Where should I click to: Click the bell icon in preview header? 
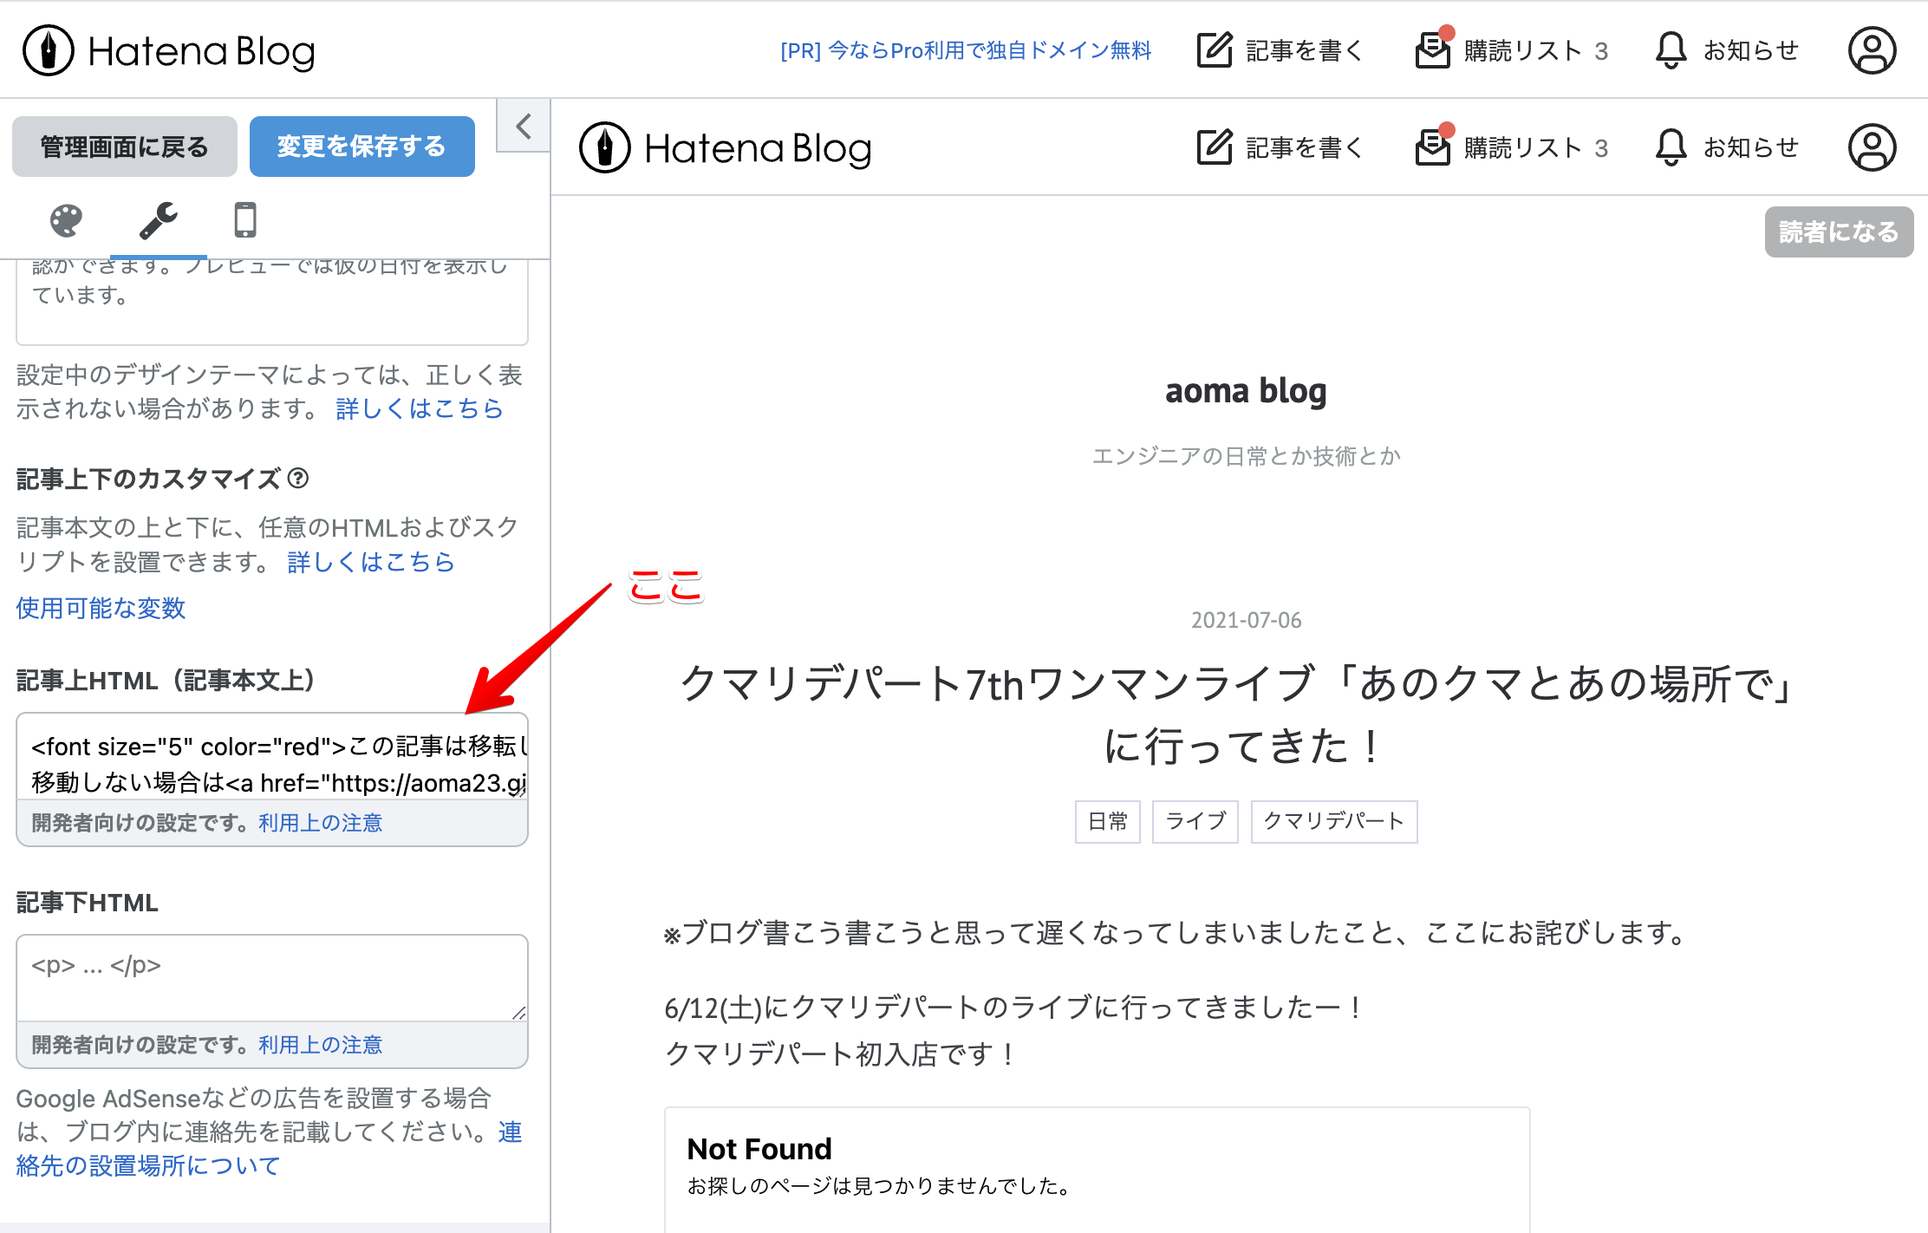tap(1671, 147)
